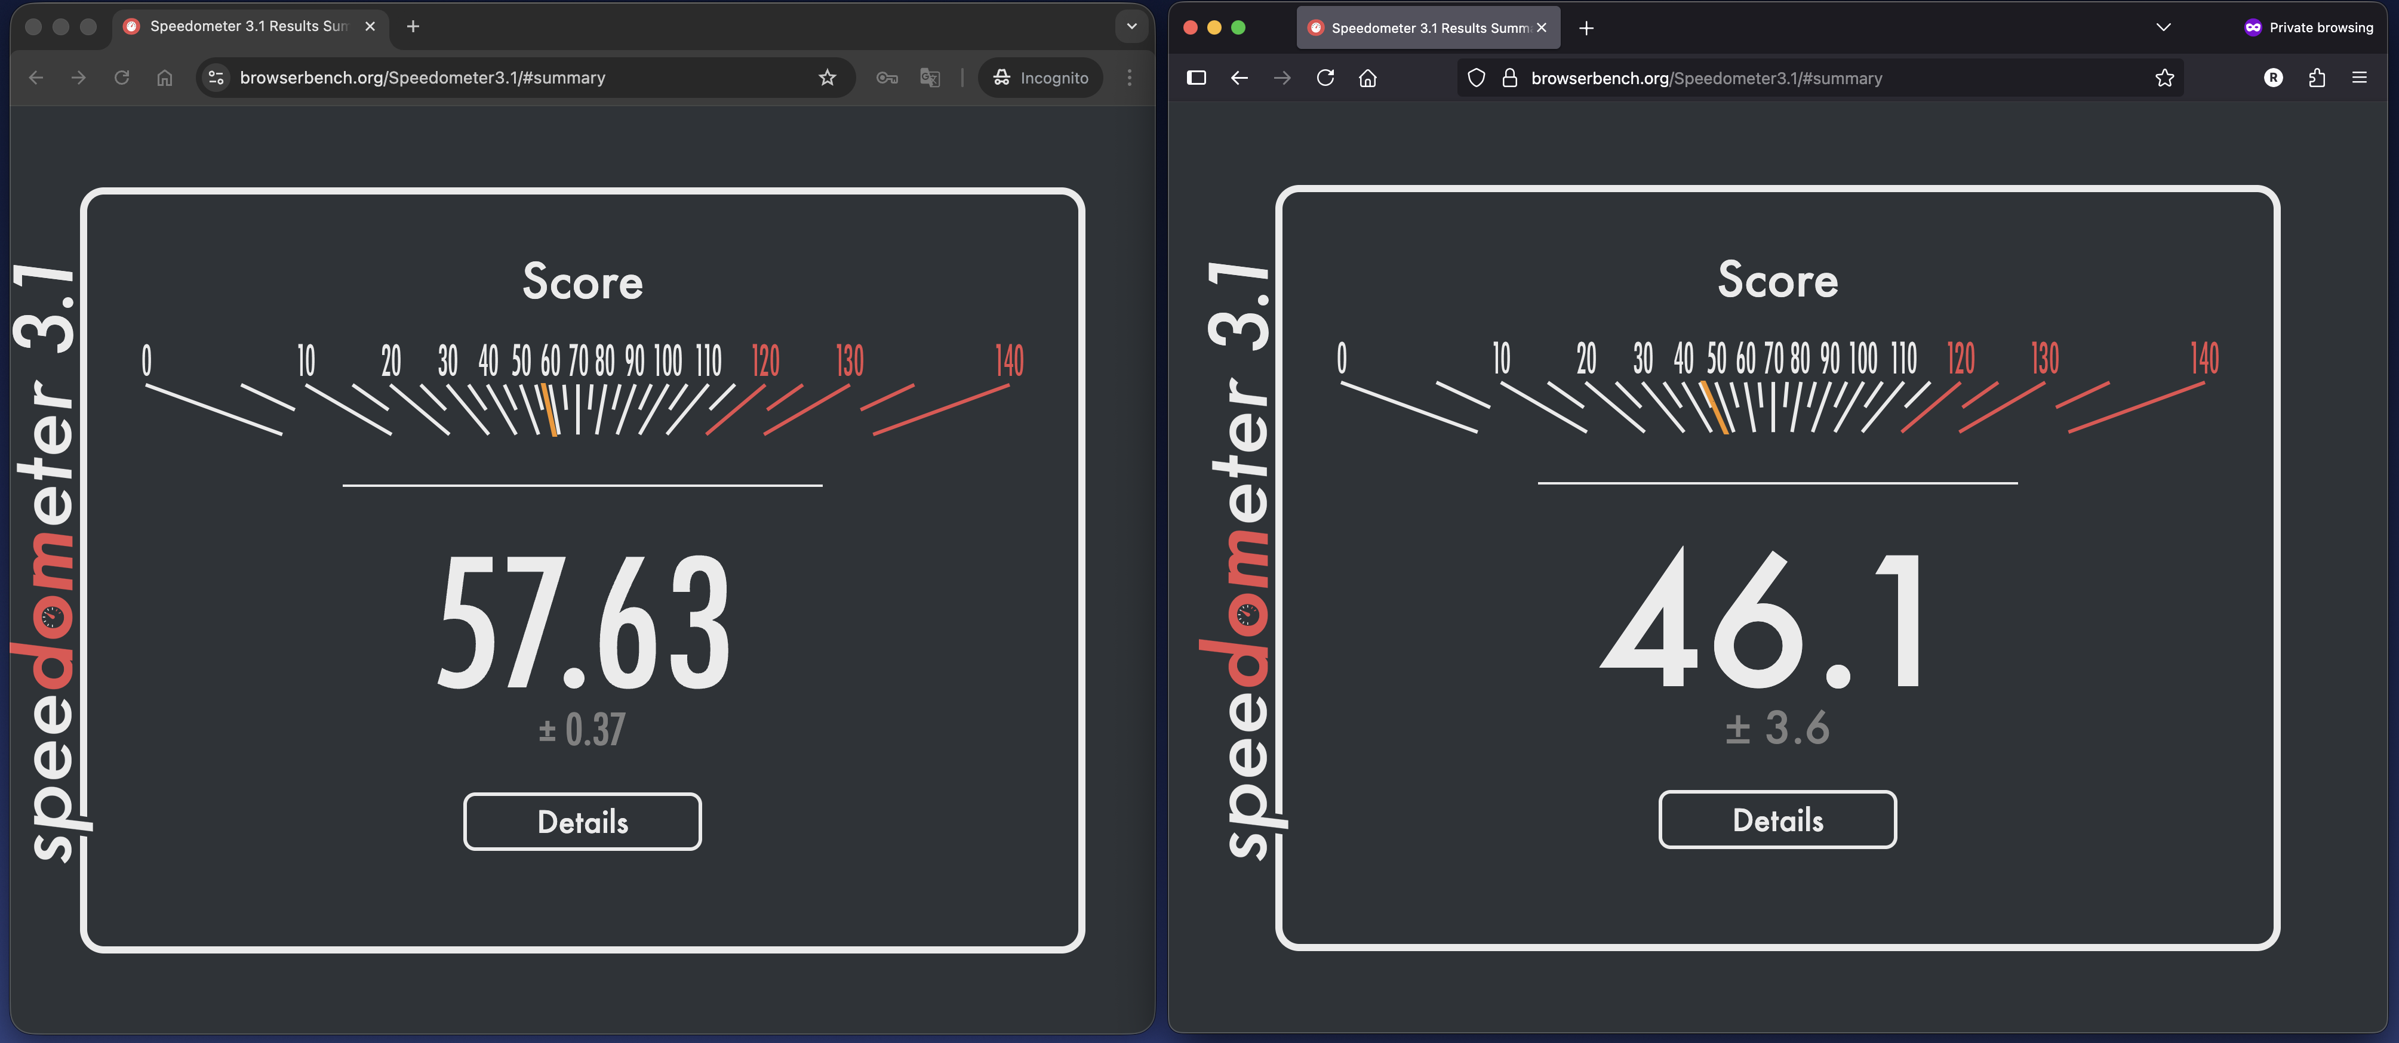Click Details button under 46.1 score
This screenshot has height=1043, width=2399.
[1777, 820]
